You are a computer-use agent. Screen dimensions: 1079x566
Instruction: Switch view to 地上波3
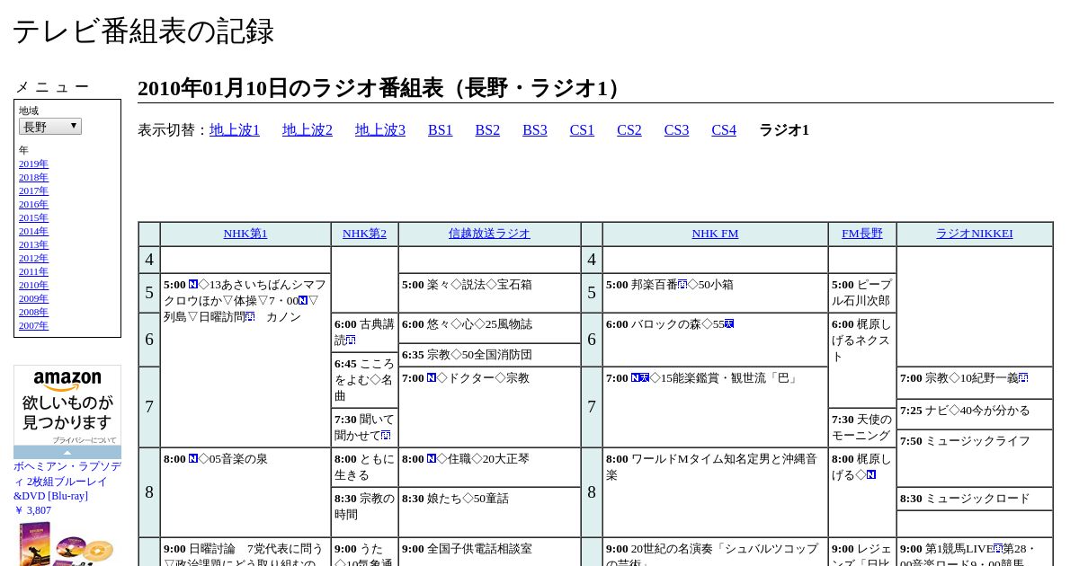point(380,130)
